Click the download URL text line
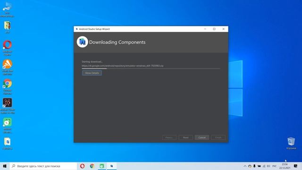The height and width of the screenshot is (170, 302). (123, 66)
